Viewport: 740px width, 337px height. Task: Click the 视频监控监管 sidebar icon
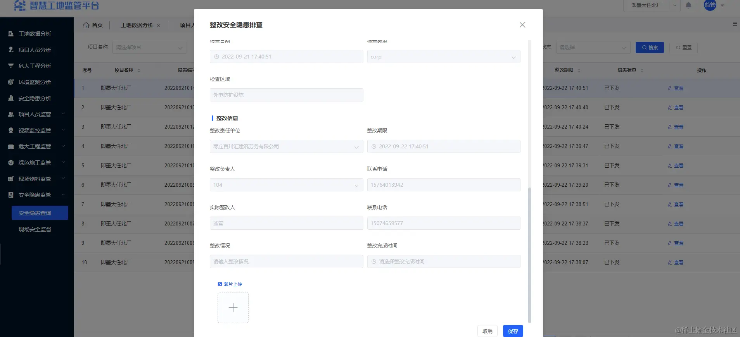tap(11, 131)
